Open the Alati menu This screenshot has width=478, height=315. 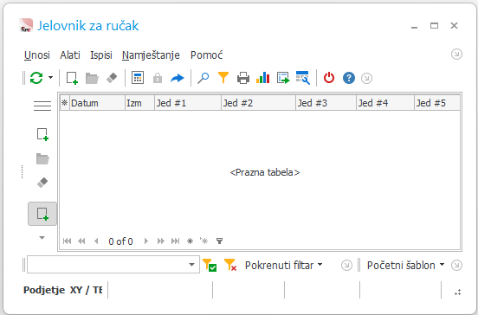(x=70, y=55)
